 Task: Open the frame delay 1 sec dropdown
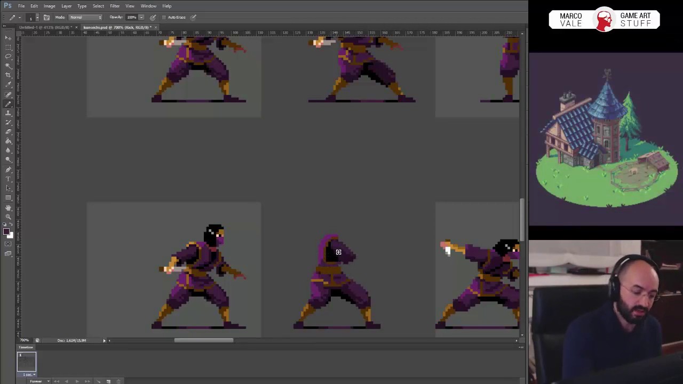[x=29, y=374]
